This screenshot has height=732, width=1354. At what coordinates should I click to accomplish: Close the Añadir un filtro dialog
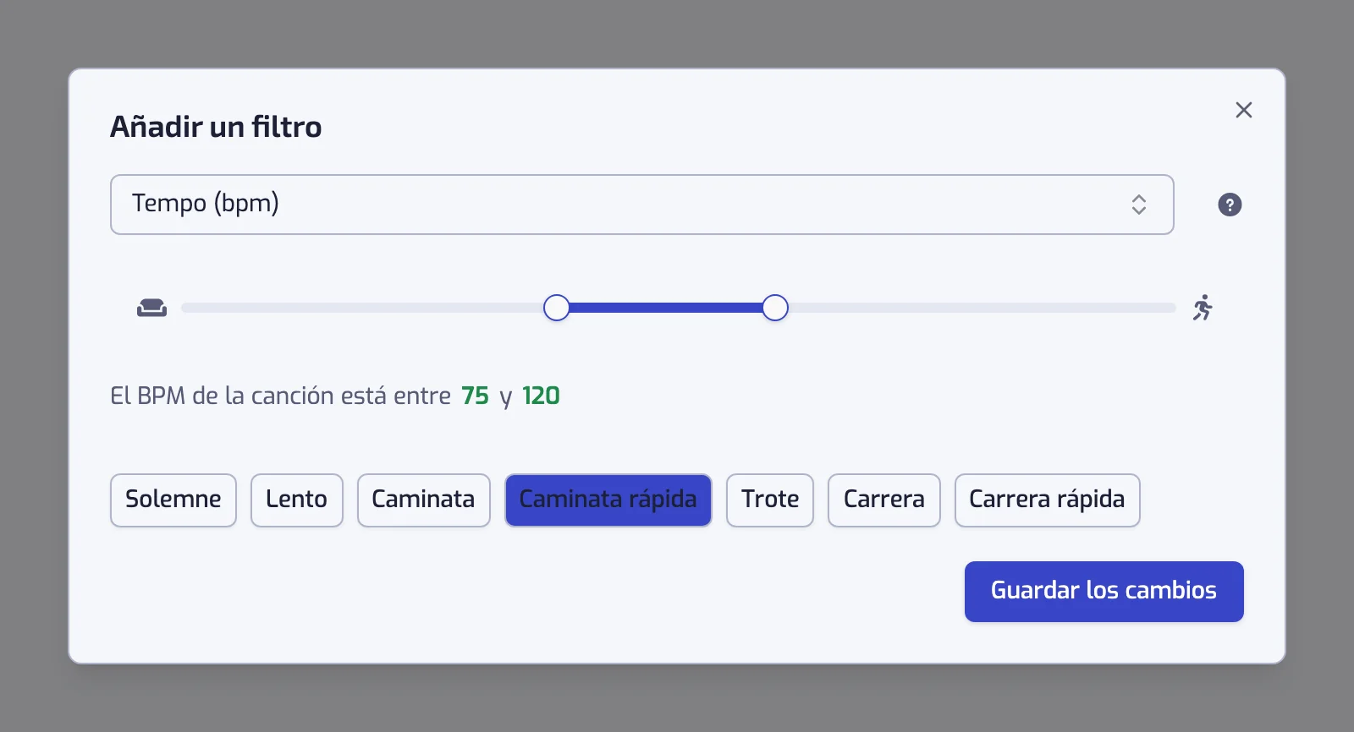tap(1243, 110)
